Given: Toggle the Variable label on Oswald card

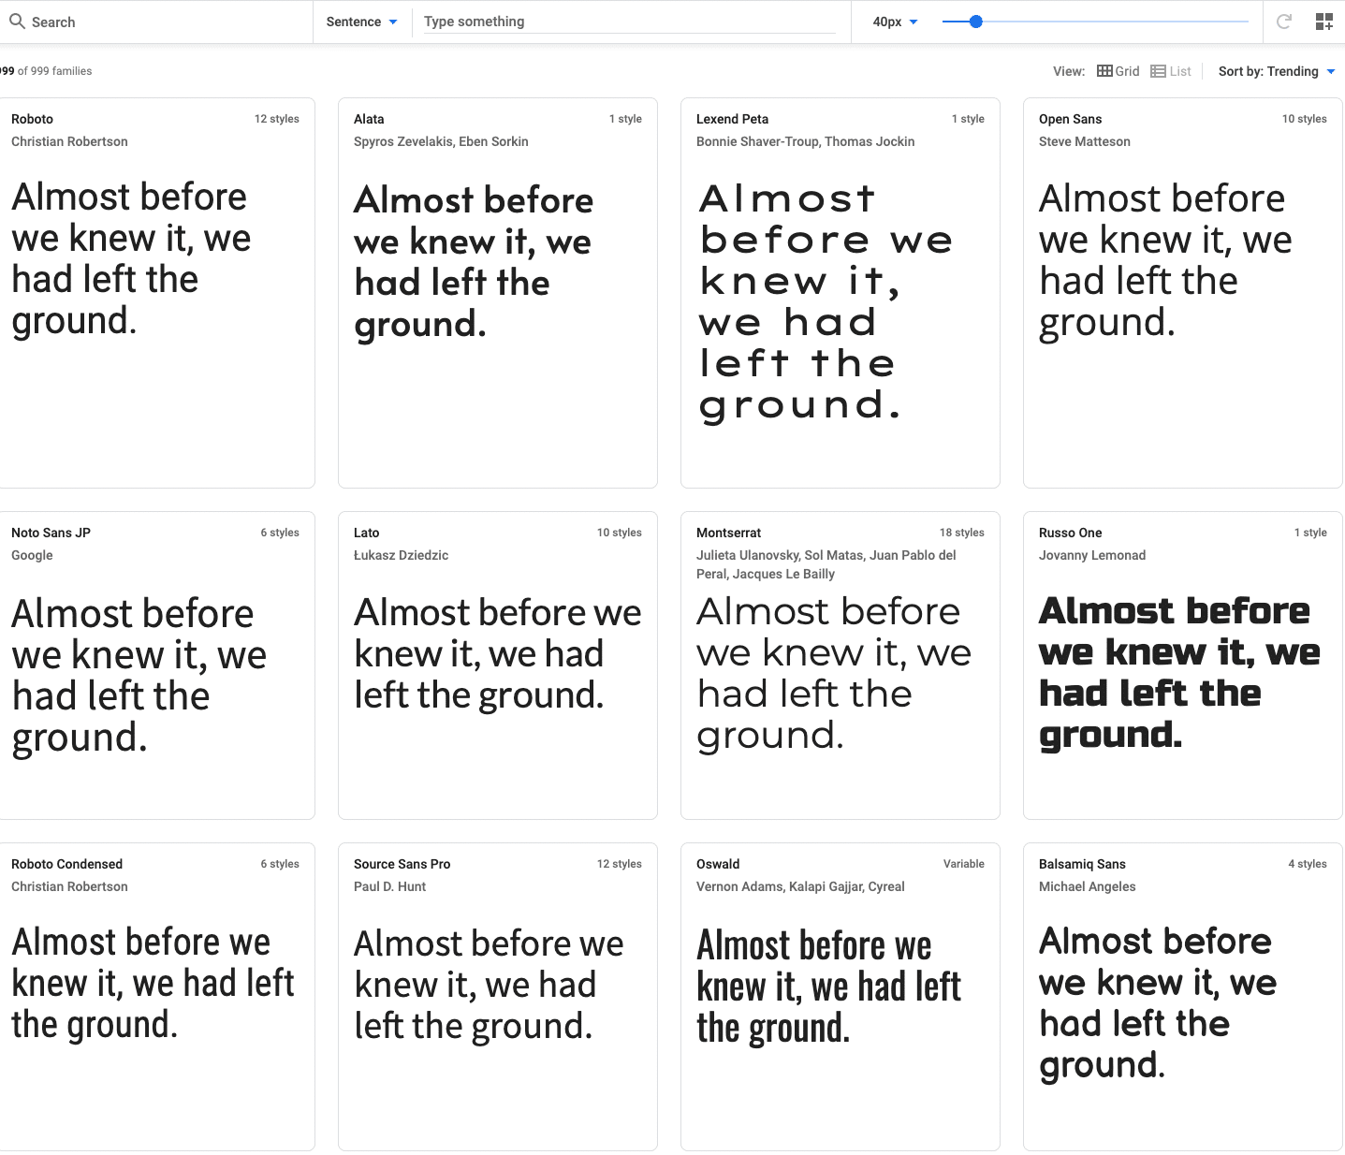Looking at the screenshot, I should [964, 863].
